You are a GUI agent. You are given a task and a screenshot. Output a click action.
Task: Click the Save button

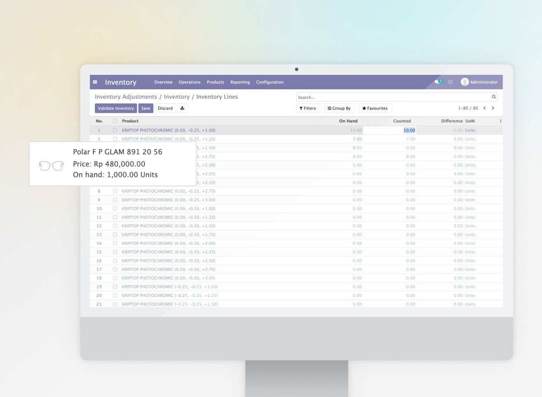click(146, 108)
